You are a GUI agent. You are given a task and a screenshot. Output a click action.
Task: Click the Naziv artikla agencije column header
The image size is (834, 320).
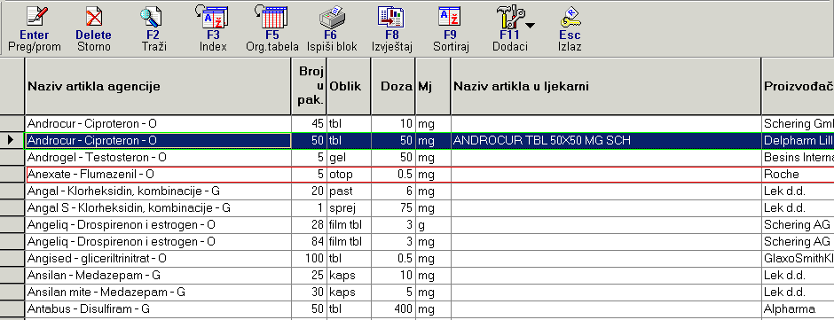(x=158, y=86)
